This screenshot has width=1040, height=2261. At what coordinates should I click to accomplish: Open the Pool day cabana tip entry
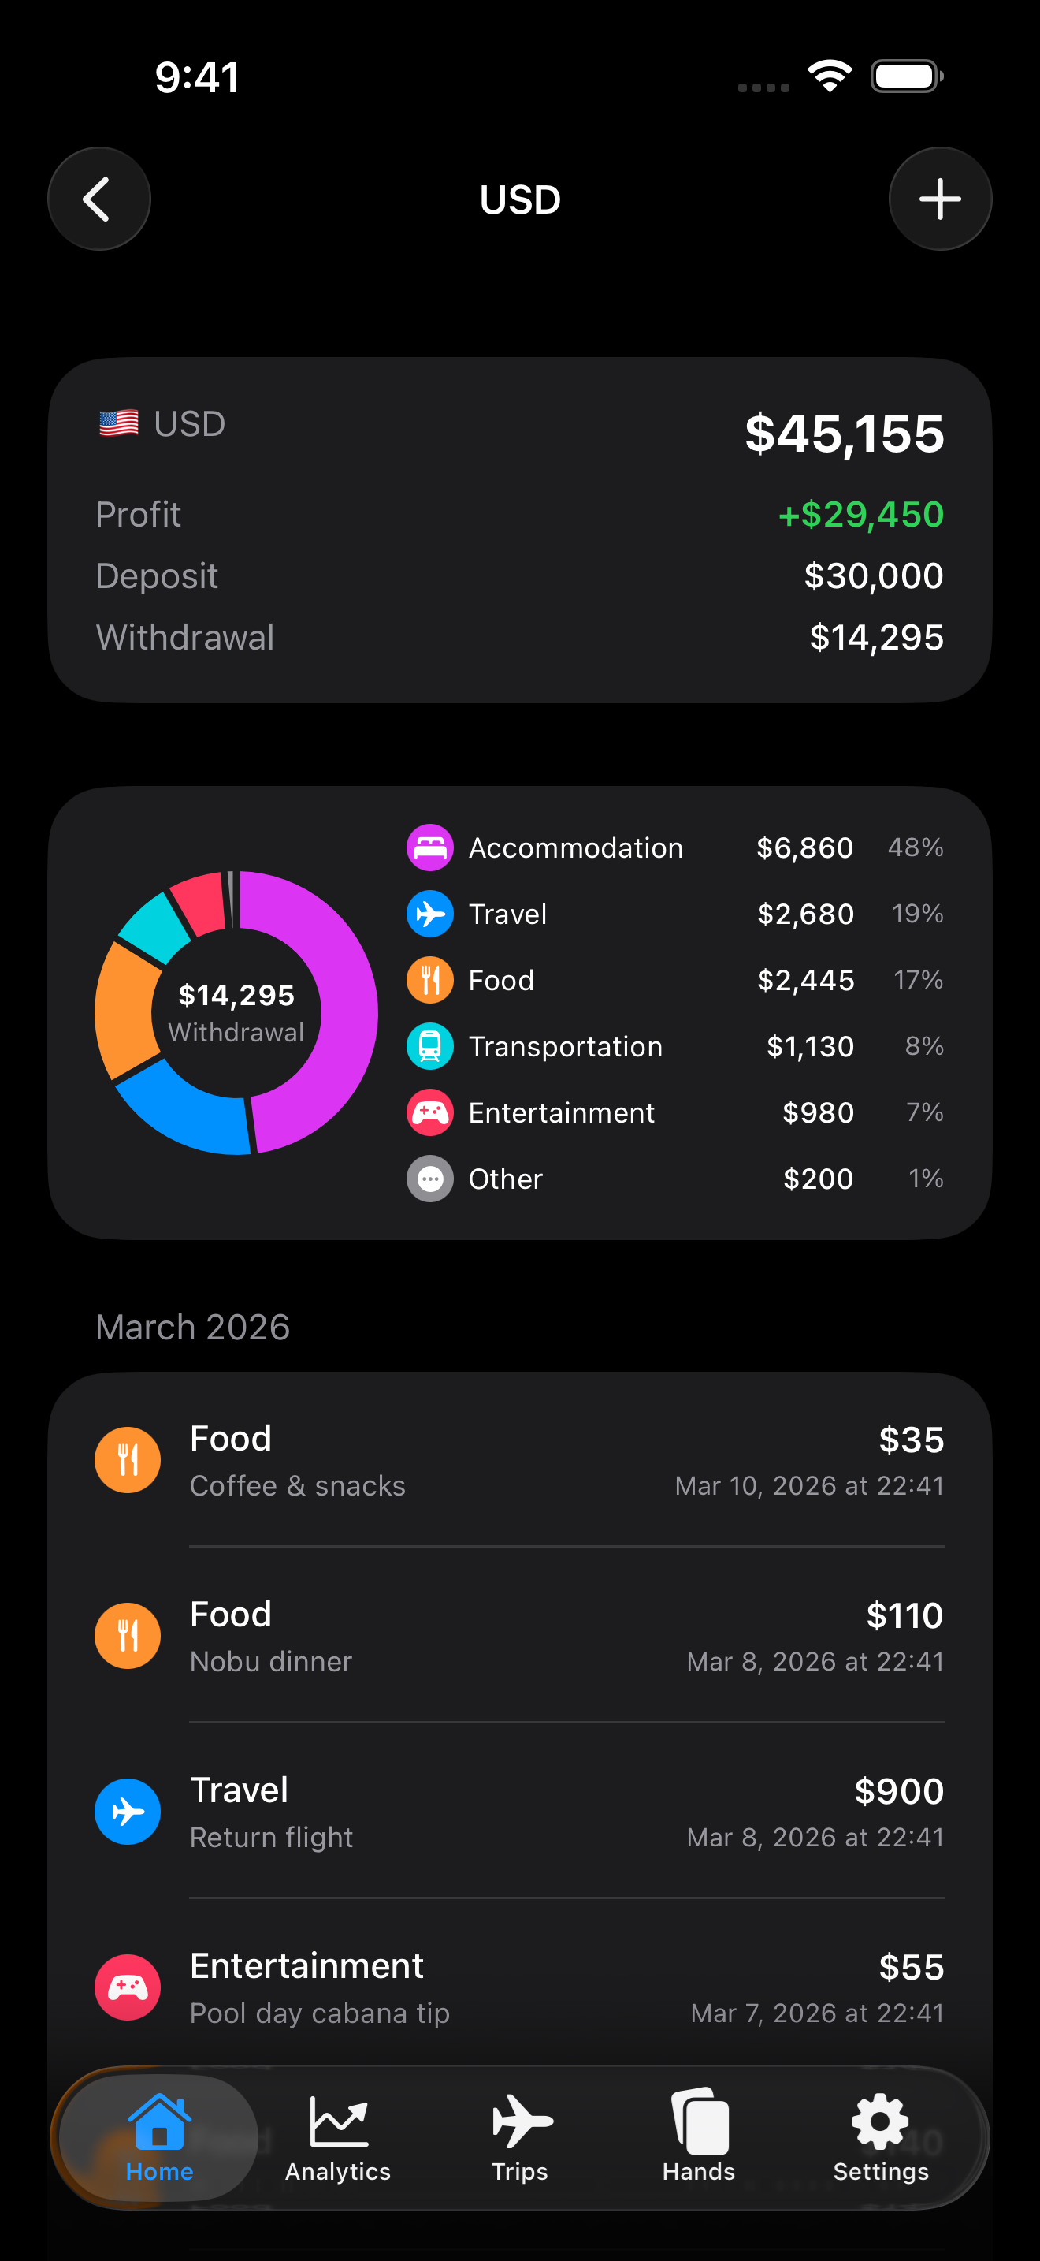tap(520, 1987)
